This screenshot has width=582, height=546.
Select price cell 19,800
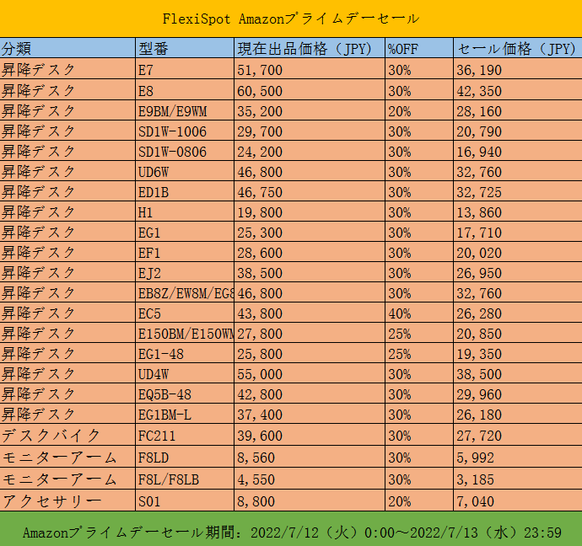coord(310,211)
